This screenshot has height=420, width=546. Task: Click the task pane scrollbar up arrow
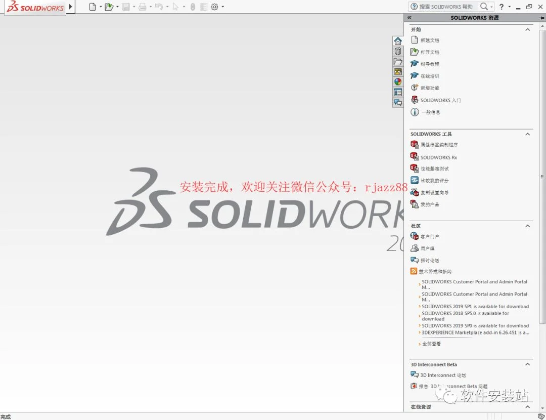(x=542, y=26)
